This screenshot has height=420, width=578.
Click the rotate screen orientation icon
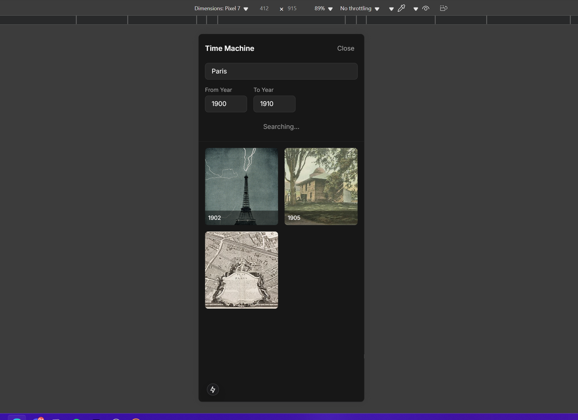pyautogui.click(x=444, y=8)
